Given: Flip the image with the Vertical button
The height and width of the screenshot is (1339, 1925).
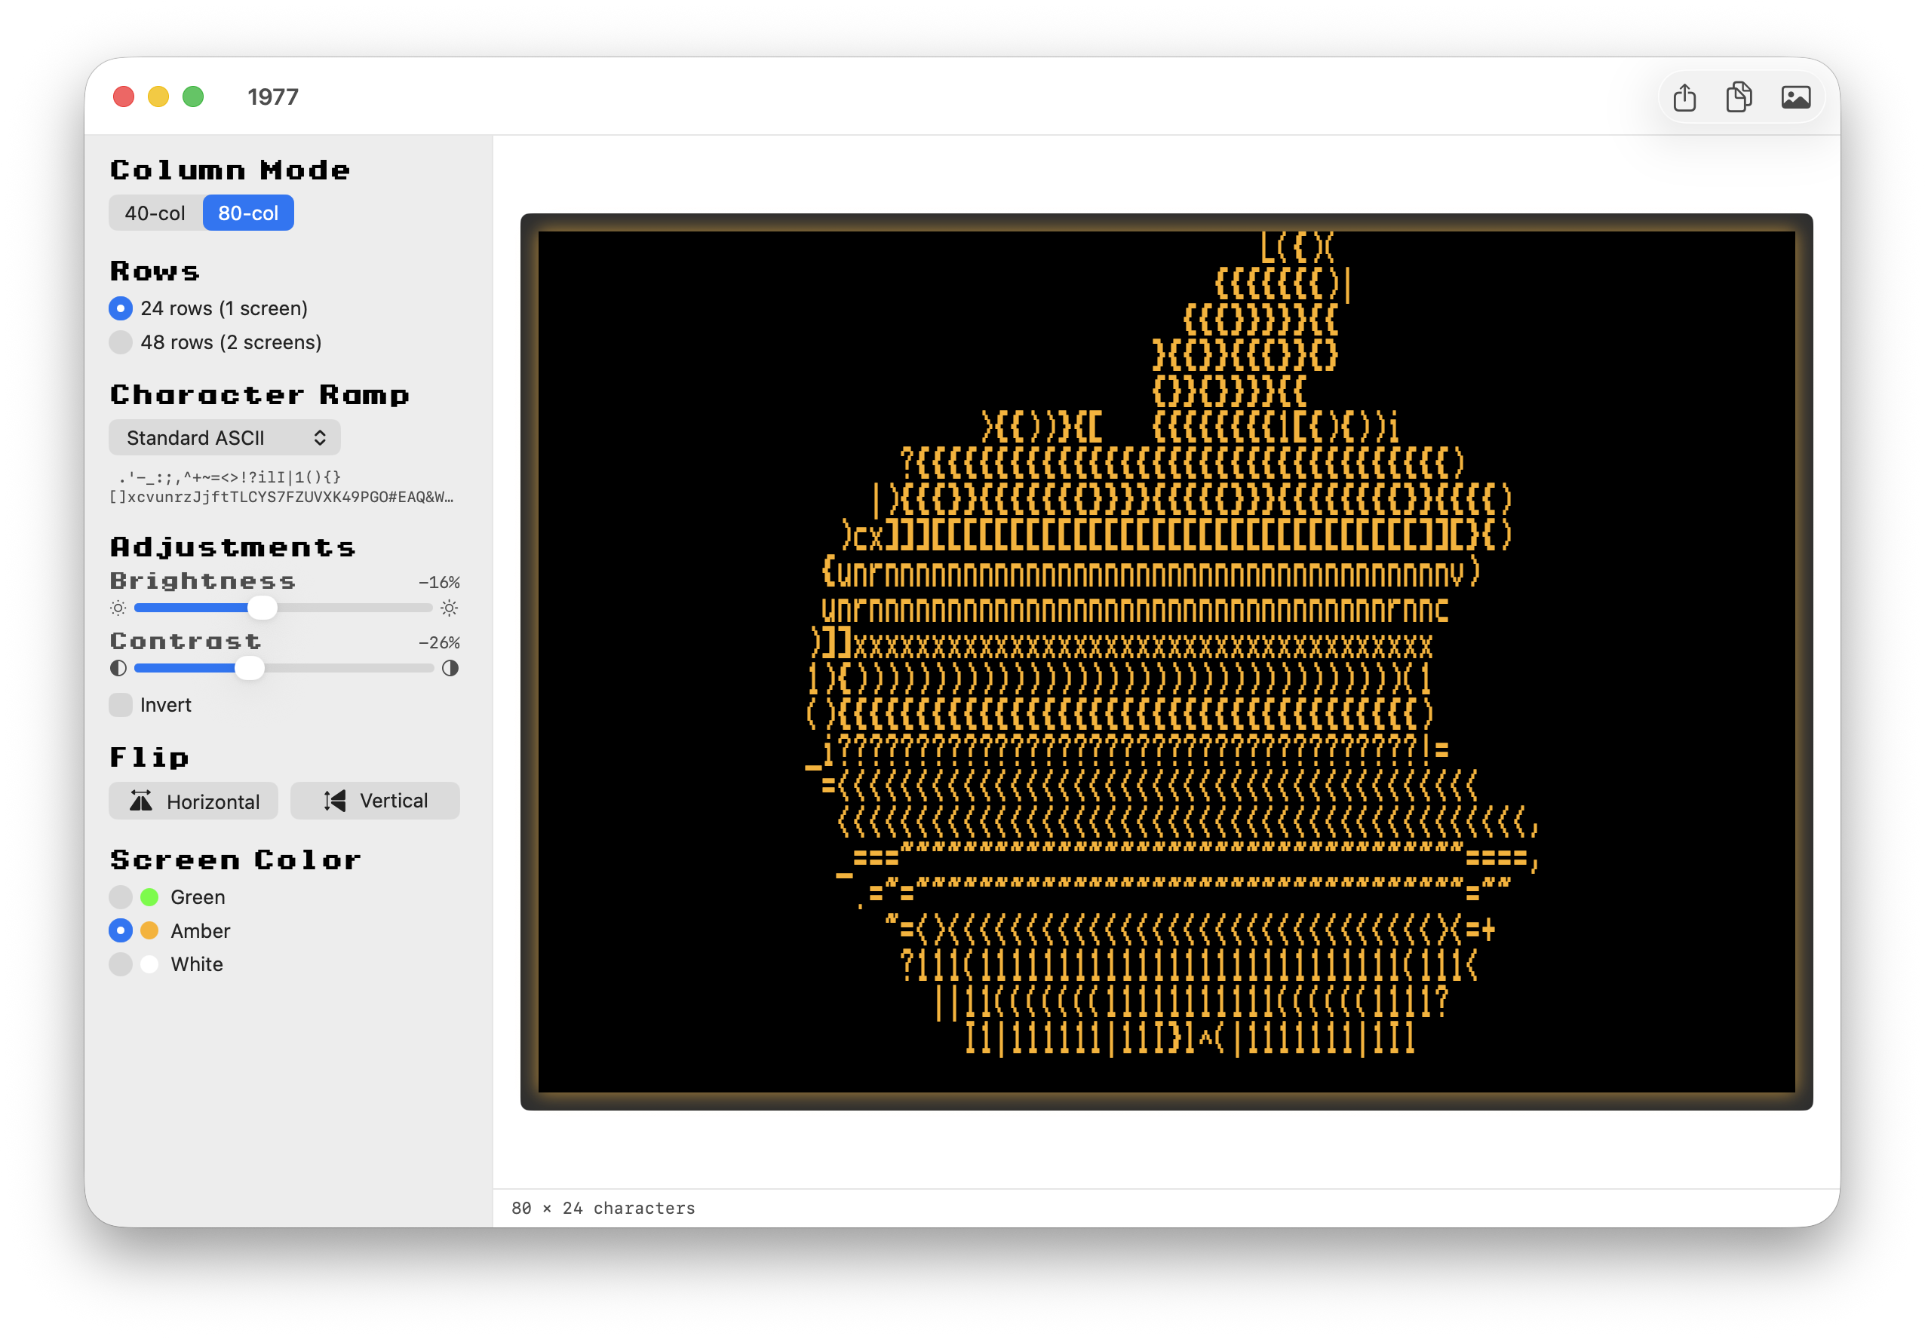Looking at the screenshot, I should pyautogui.click(x=375, y=801).
